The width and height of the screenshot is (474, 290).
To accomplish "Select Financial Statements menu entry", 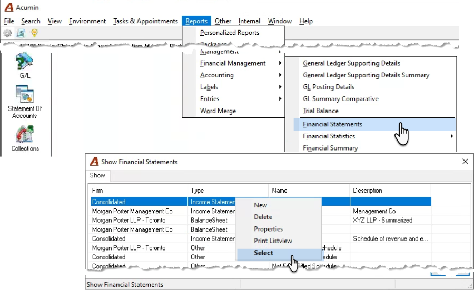I will (374, 124).
